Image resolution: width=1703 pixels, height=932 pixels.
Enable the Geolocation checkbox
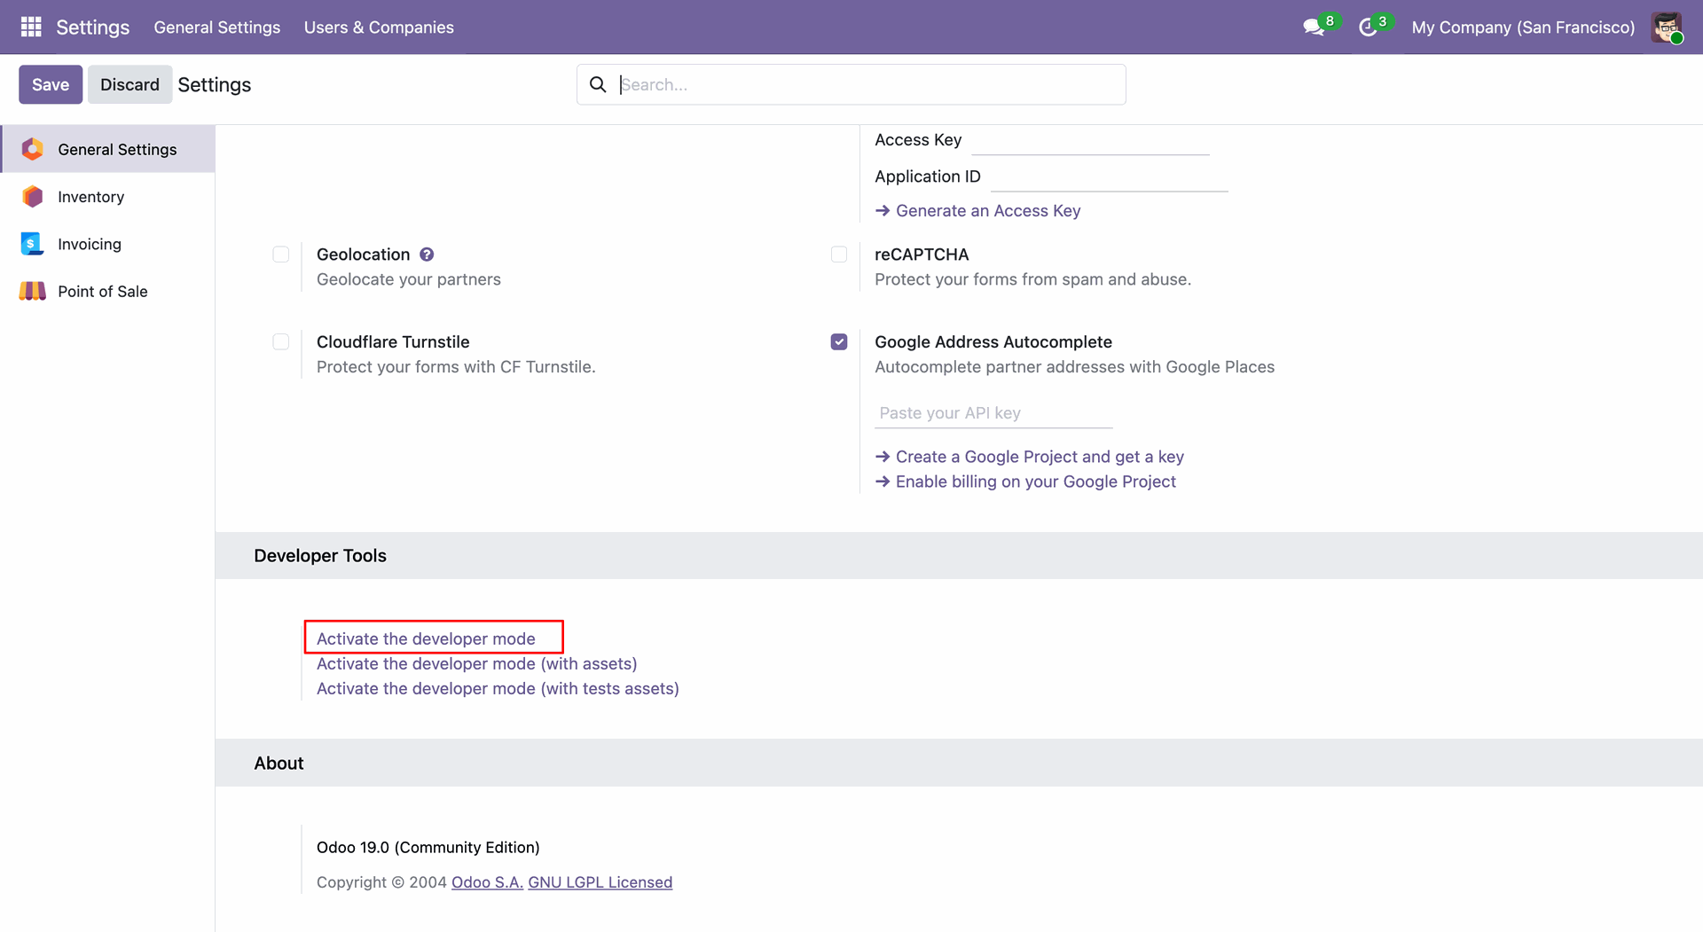(x=281, y=255)
